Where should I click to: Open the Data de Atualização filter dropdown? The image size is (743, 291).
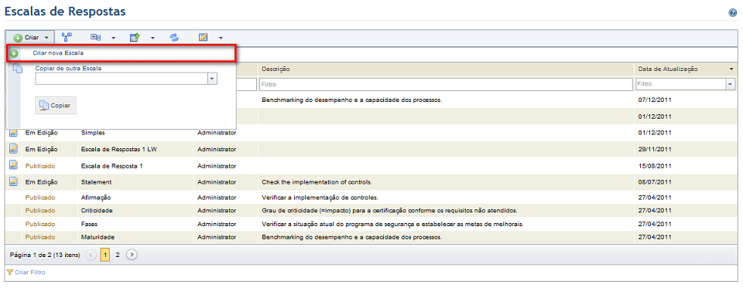pos(730,84)
